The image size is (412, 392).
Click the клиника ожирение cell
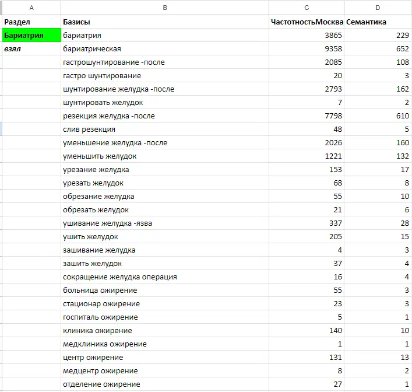pyautogui.click(x=165, y=331)
